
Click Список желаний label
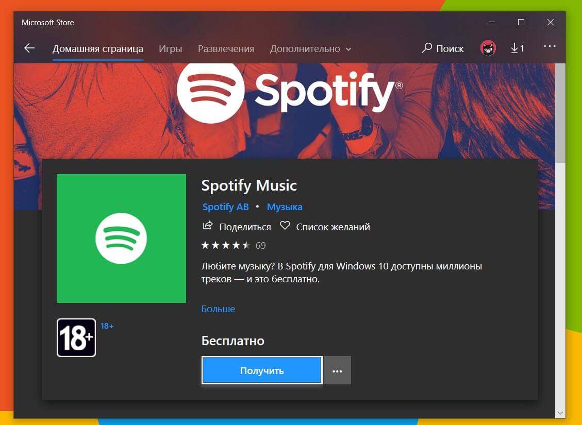(x=333, y=227)
